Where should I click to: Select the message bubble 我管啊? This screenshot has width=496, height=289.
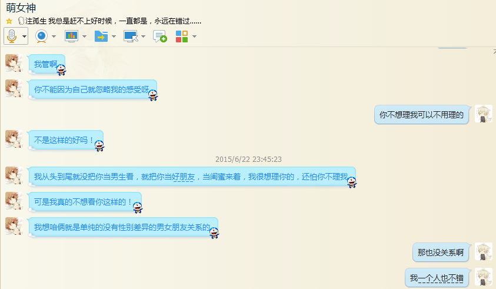46,64
